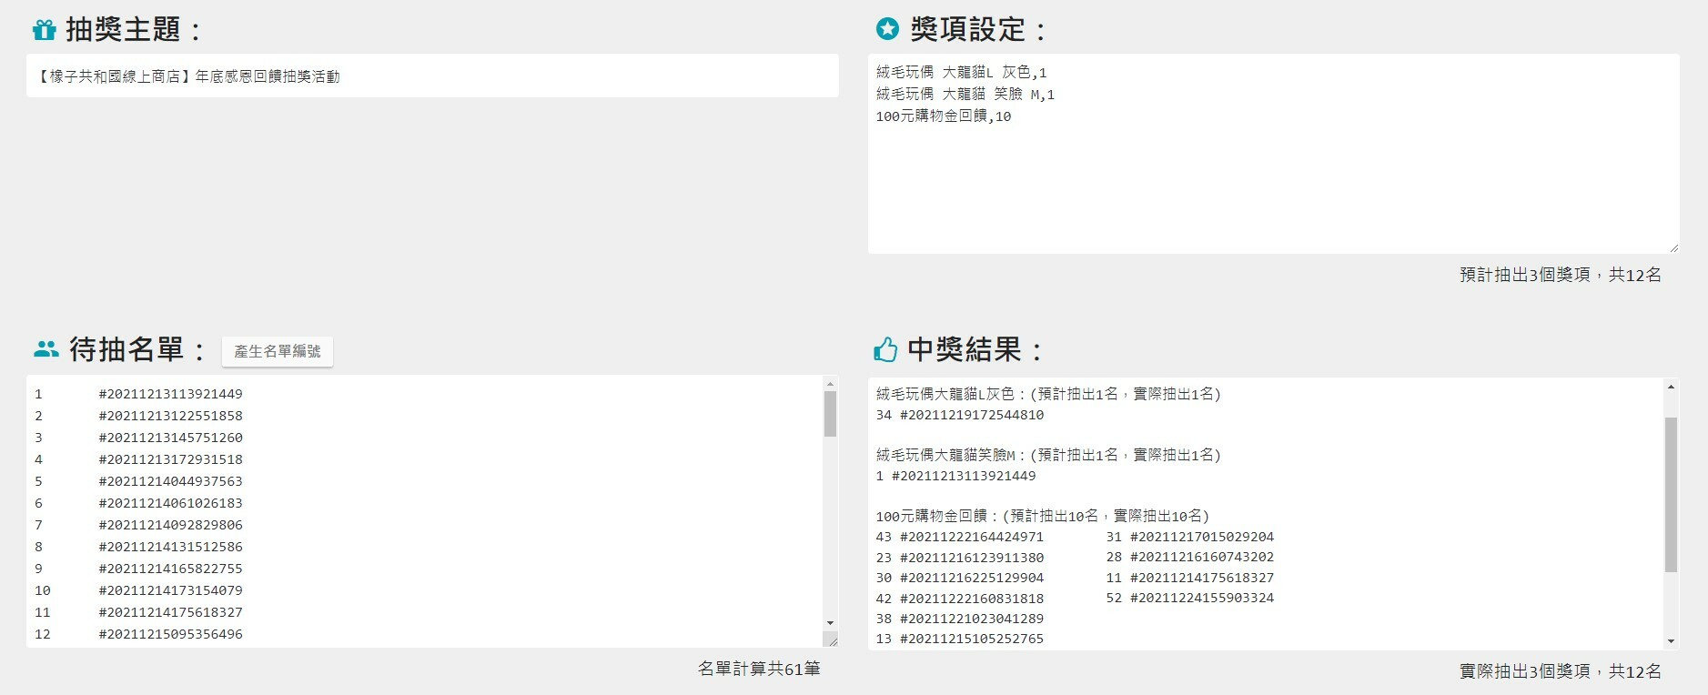
Task: Click winner entry 34 #20211219172544810 in results
Action: click(960, 415)
